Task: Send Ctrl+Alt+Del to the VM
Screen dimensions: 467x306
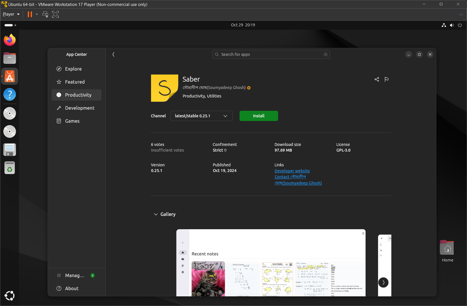Action: click(45, 14)
